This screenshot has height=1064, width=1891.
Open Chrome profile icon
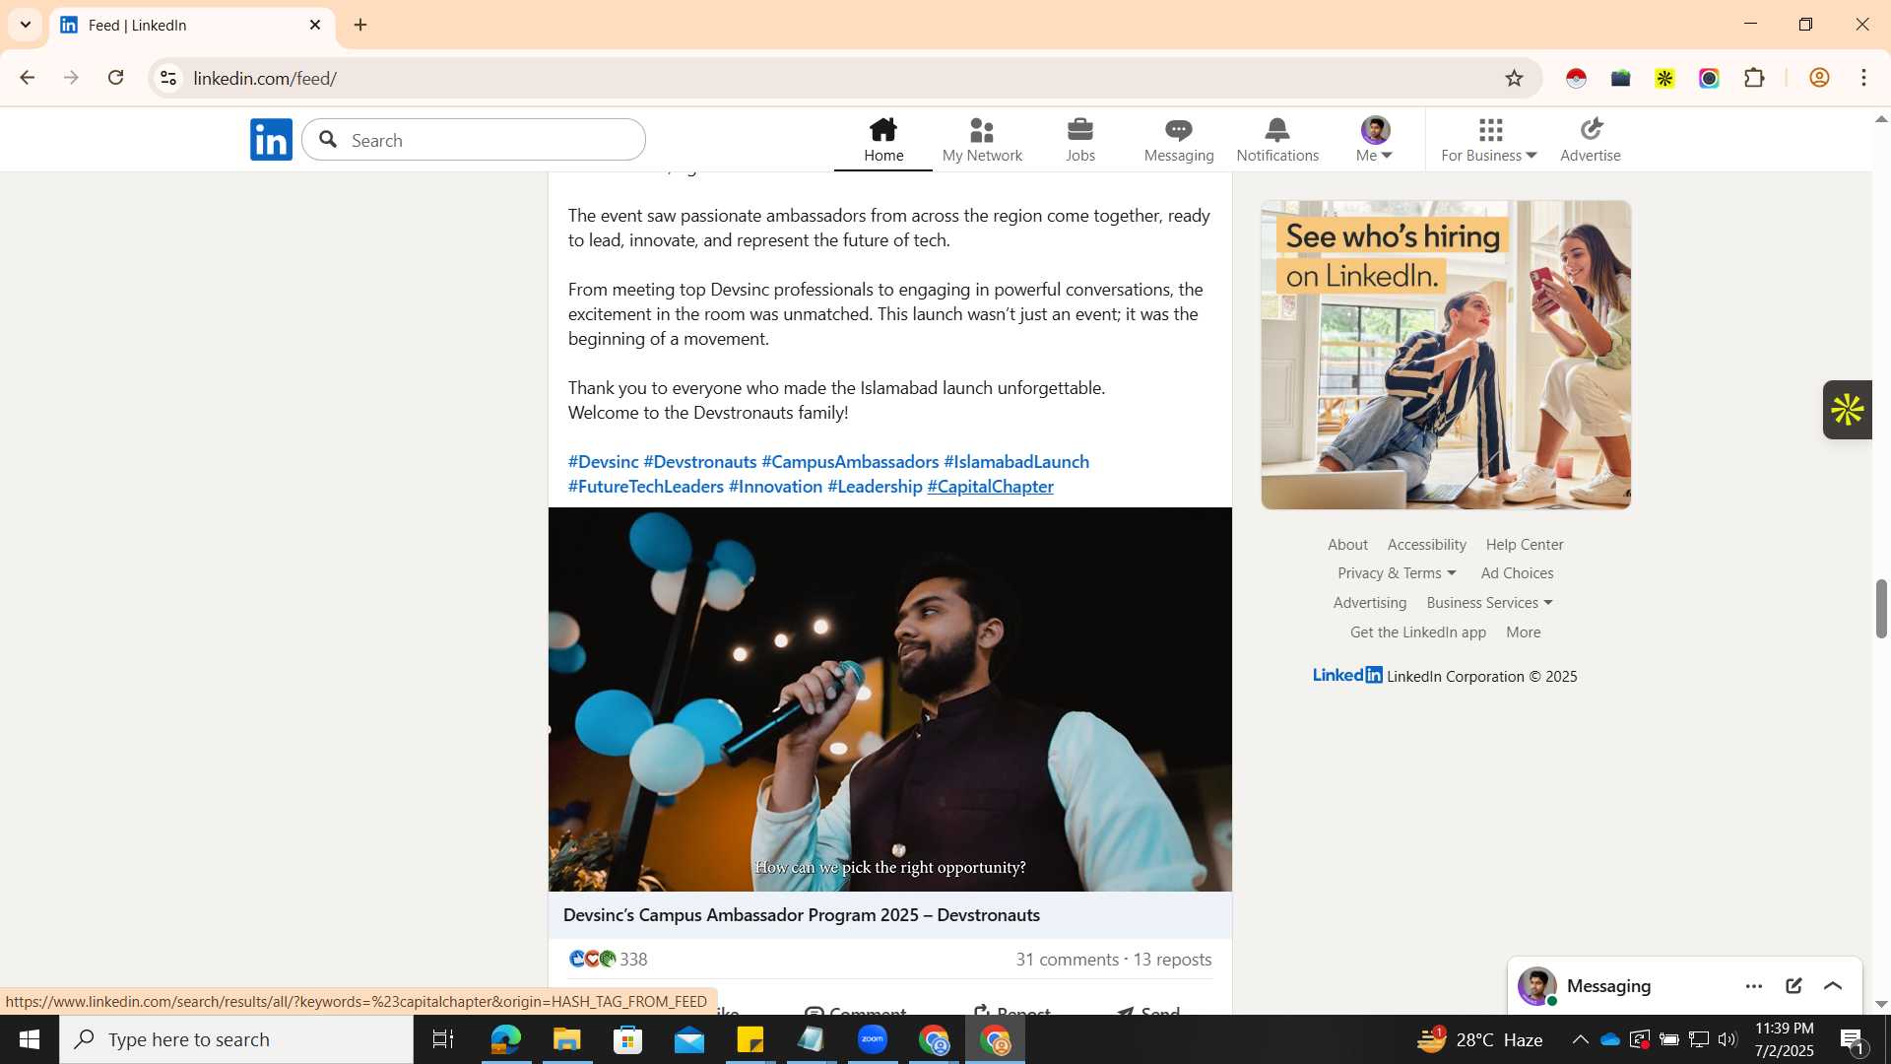pos(1819,78)
